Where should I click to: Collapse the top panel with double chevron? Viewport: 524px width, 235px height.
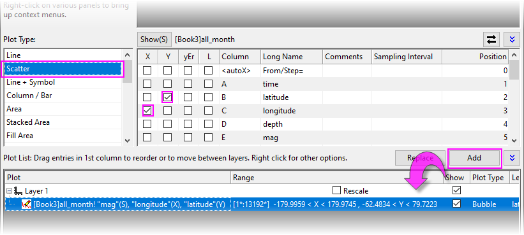point(512,39)
